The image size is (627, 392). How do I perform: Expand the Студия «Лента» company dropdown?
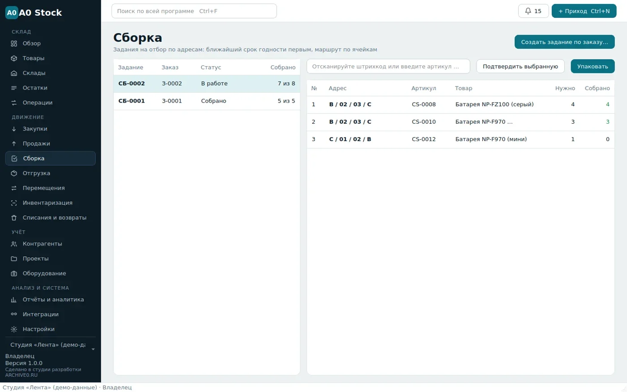coord(51,345)
